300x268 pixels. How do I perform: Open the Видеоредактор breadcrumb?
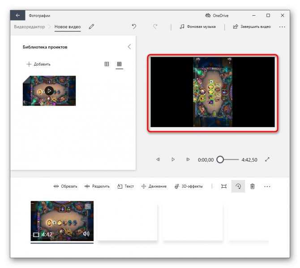[29, 26]
